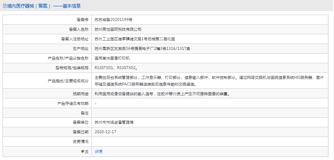Click the 生产地址 label cell
The width and height of the screenshot is (334, 160).
47,49
